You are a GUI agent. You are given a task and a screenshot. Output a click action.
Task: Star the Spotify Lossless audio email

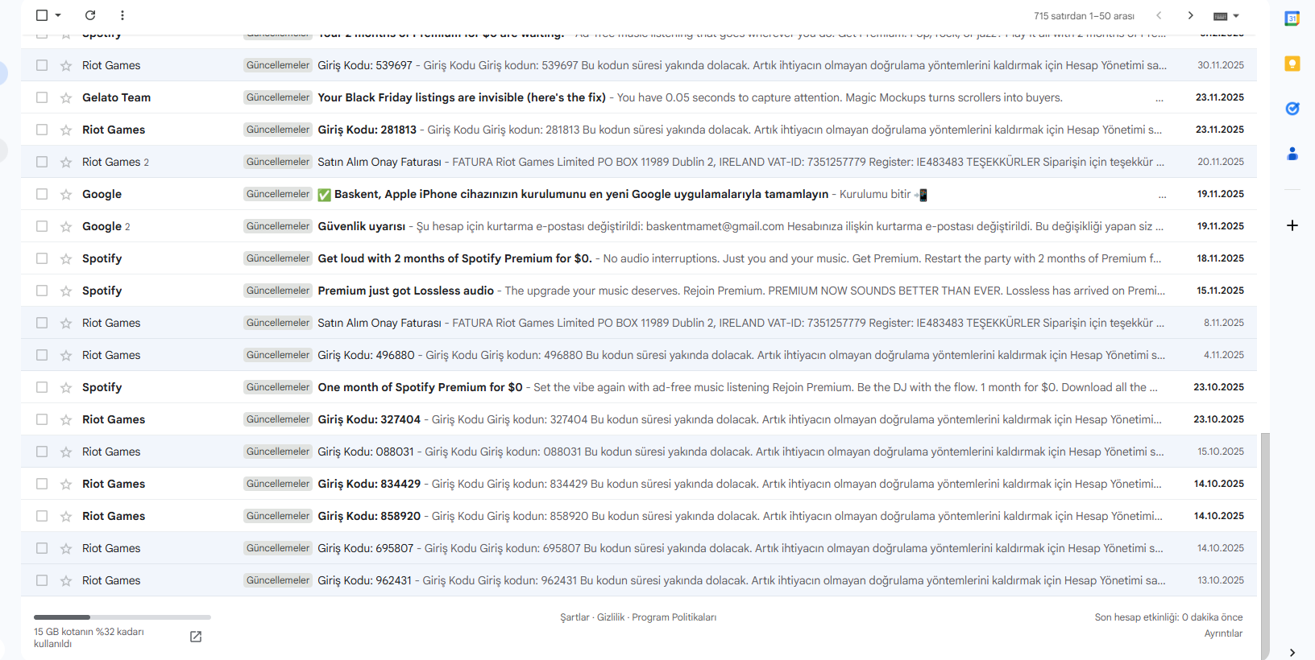[x=66, y=291]
